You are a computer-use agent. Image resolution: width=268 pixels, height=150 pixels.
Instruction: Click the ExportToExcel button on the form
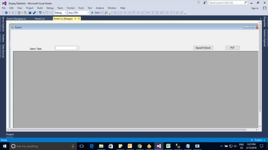pyautogui.click(x=203, y=48)
